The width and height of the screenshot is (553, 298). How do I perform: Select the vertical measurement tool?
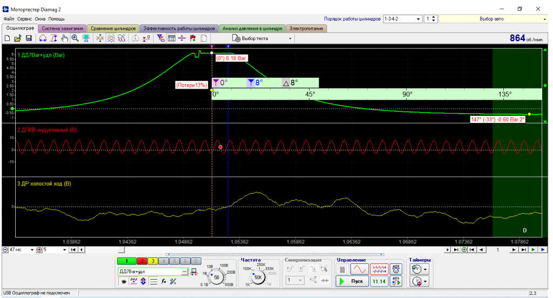[53, 38]
